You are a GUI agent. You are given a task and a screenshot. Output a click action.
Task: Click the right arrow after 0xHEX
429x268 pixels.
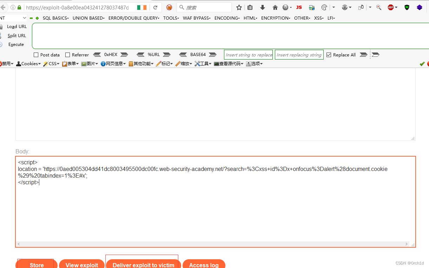click(x=124, y=55)
